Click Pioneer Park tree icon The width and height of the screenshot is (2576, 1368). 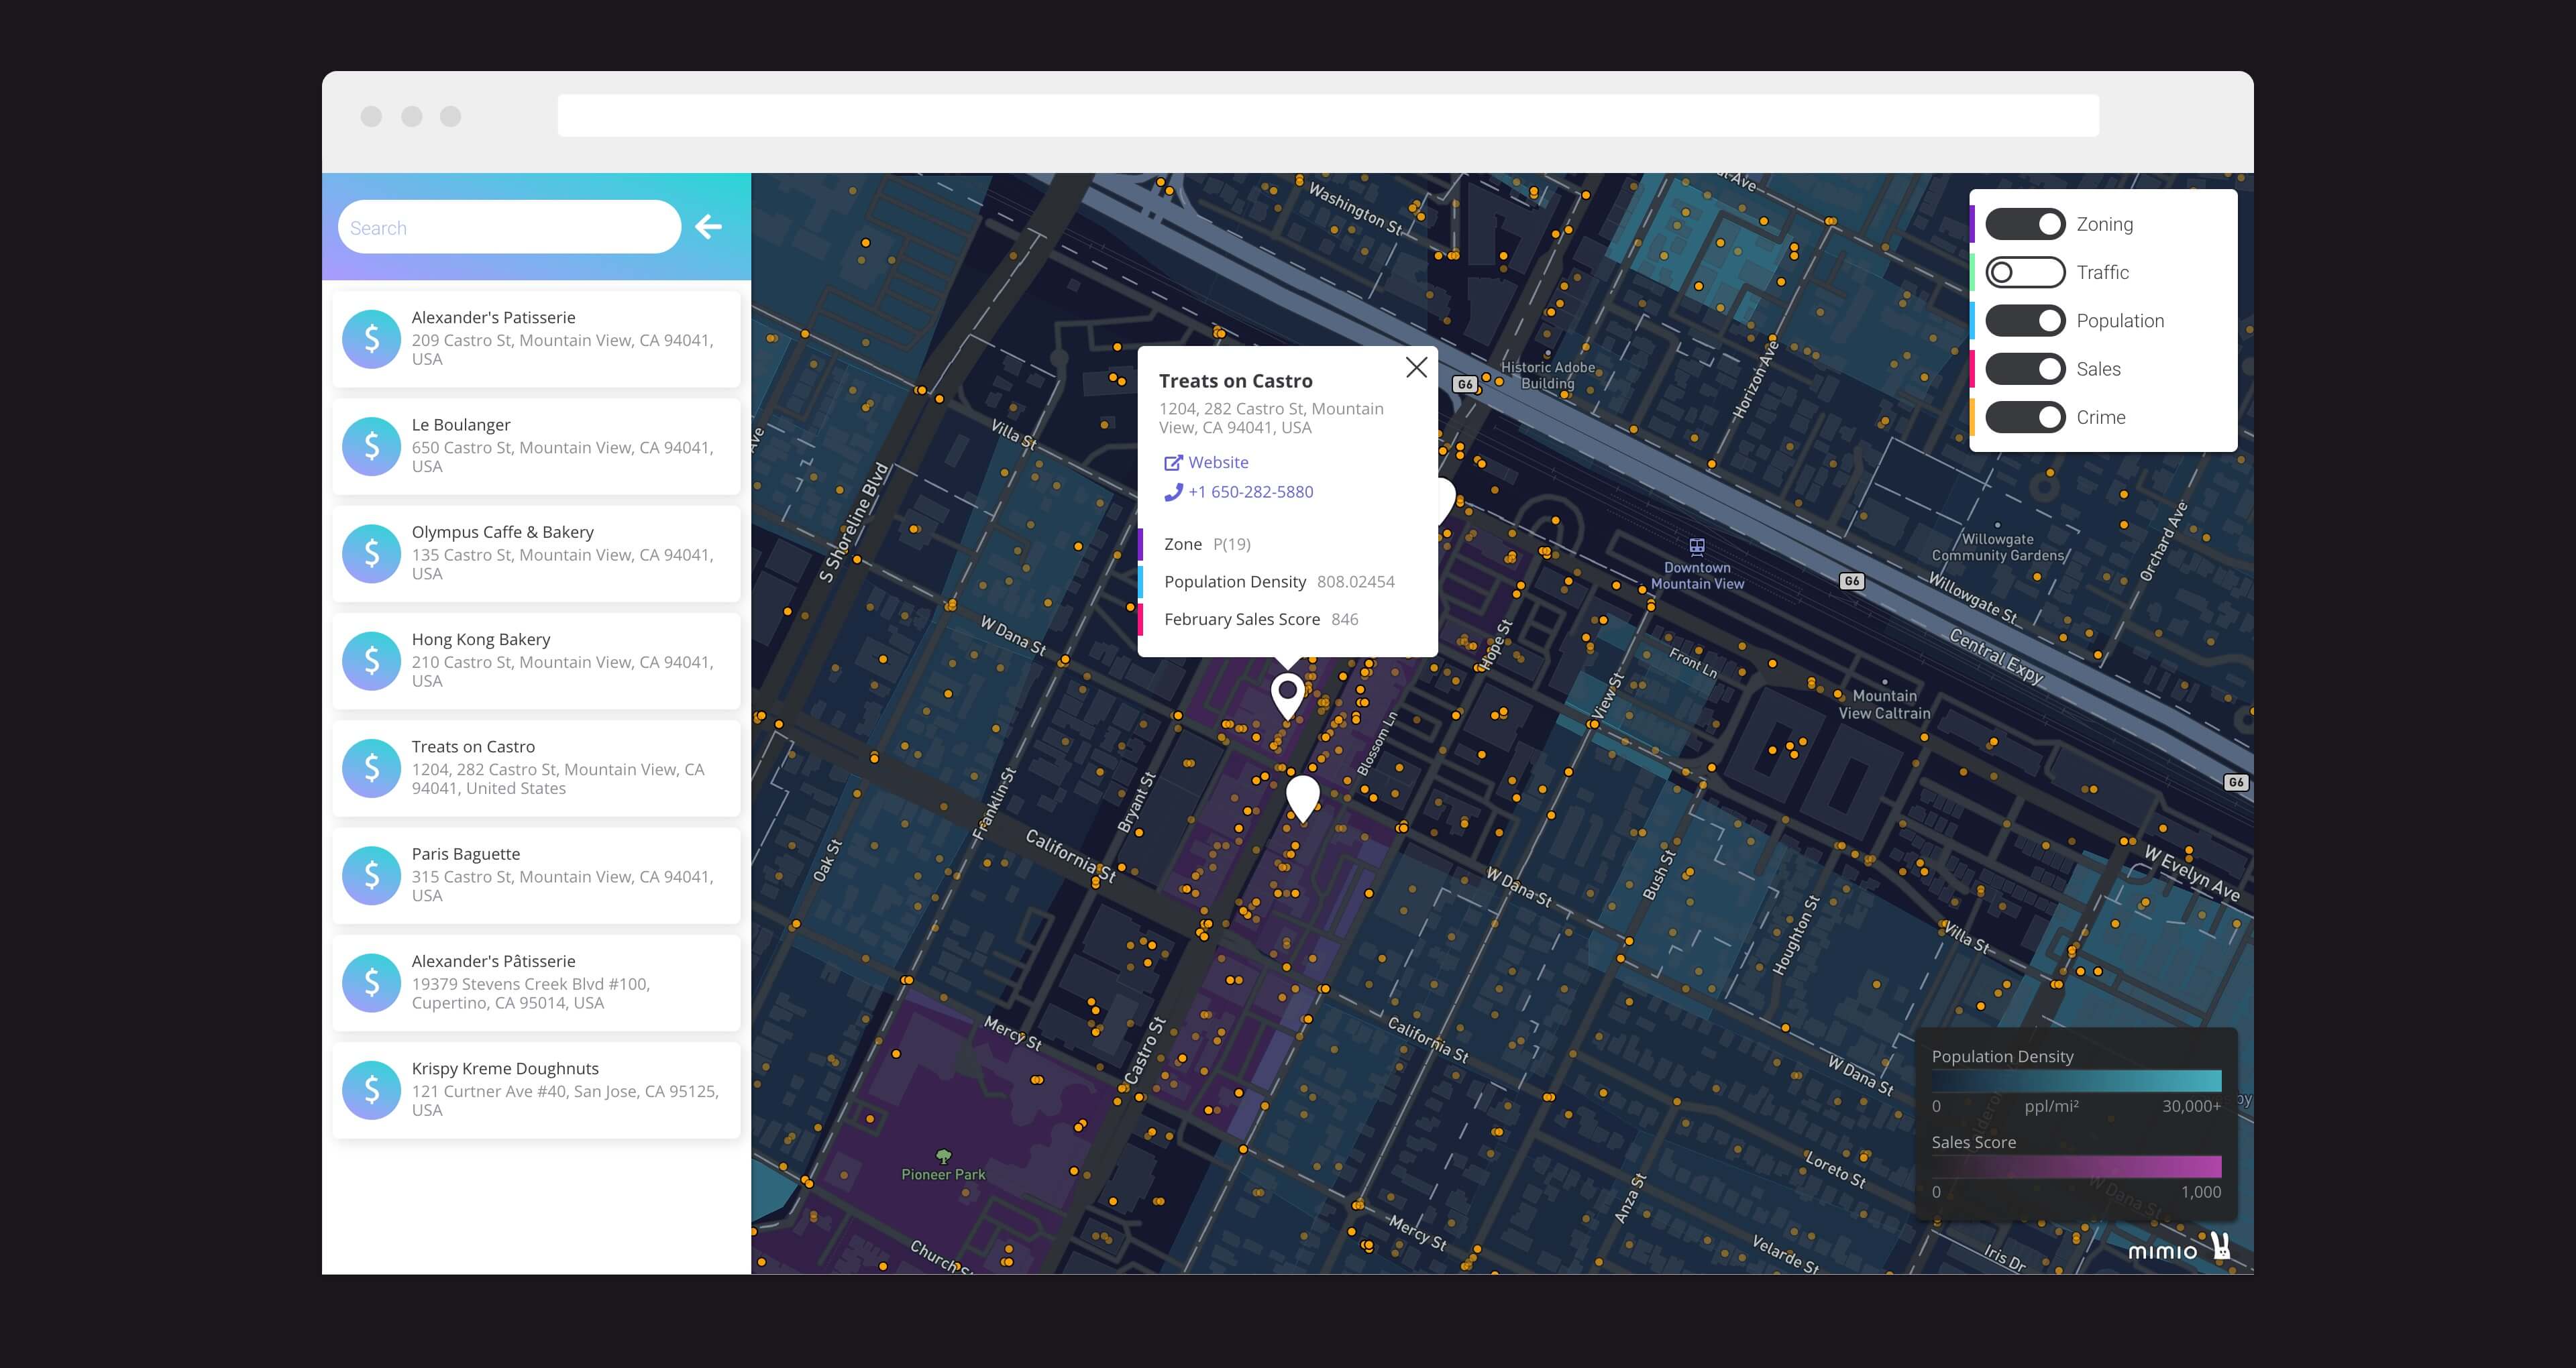point(943,1156)
